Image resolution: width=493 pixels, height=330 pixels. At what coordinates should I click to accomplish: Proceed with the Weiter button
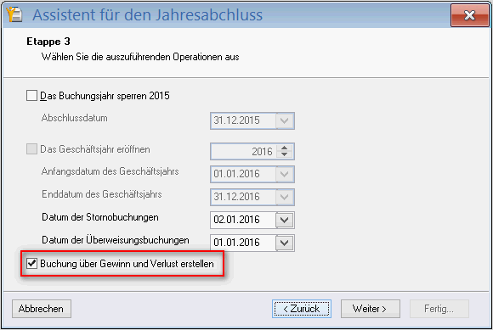coord(371,309)
